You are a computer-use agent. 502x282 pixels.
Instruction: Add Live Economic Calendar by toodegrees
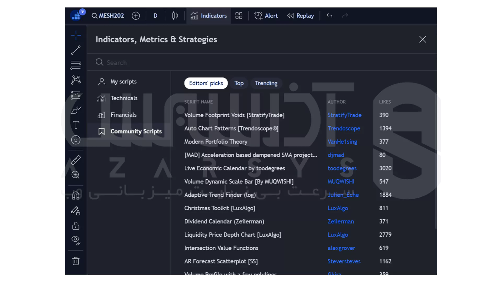click(x=235, y=168)
